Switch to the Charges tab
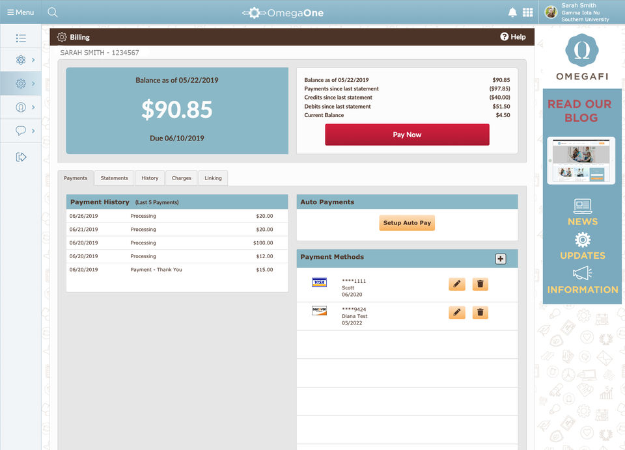Screen dimensions: 625x450 (x=182, y=178)
